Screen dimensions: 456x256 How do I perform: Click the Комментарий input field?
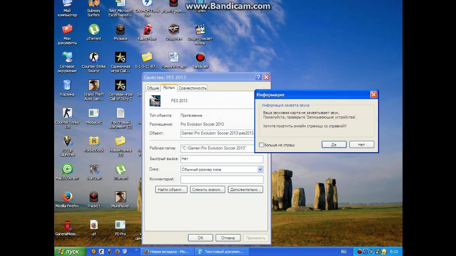pos(222,180)
